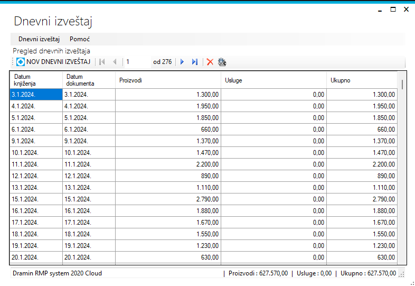Sort by Ukupno column header
415x286 pixels.
362,80
